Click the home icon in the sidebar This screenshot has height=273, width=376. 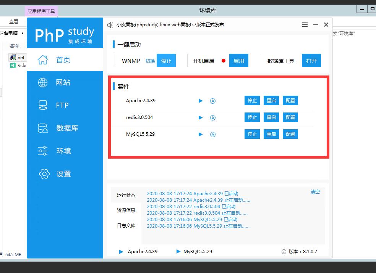(x=43, y=60)
